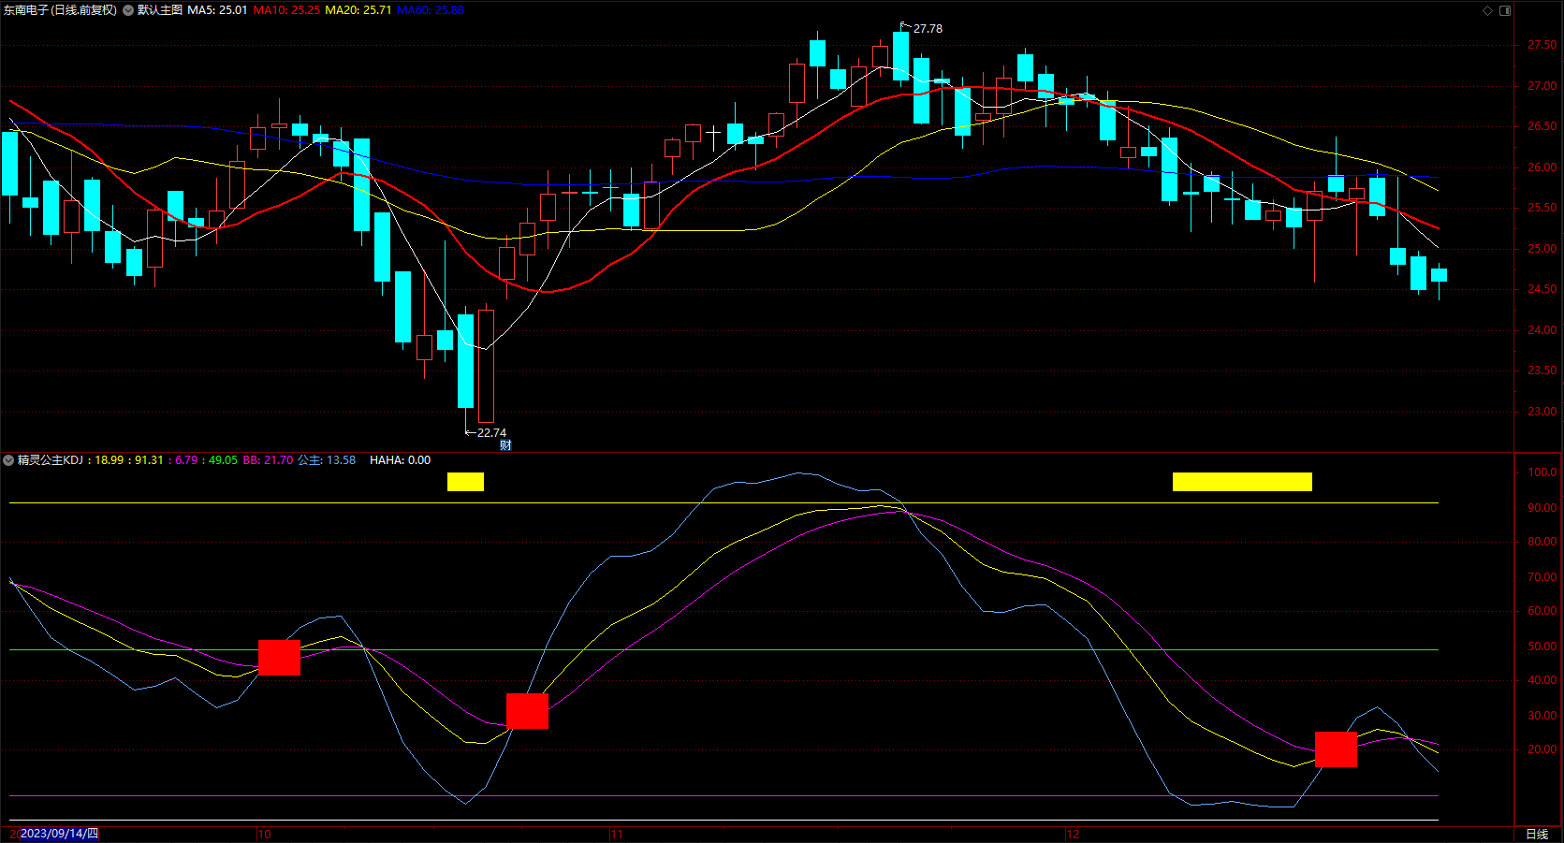
Task: Click the 财 marker below the price low
Action: pyautogui.click(x=505, y=445)
